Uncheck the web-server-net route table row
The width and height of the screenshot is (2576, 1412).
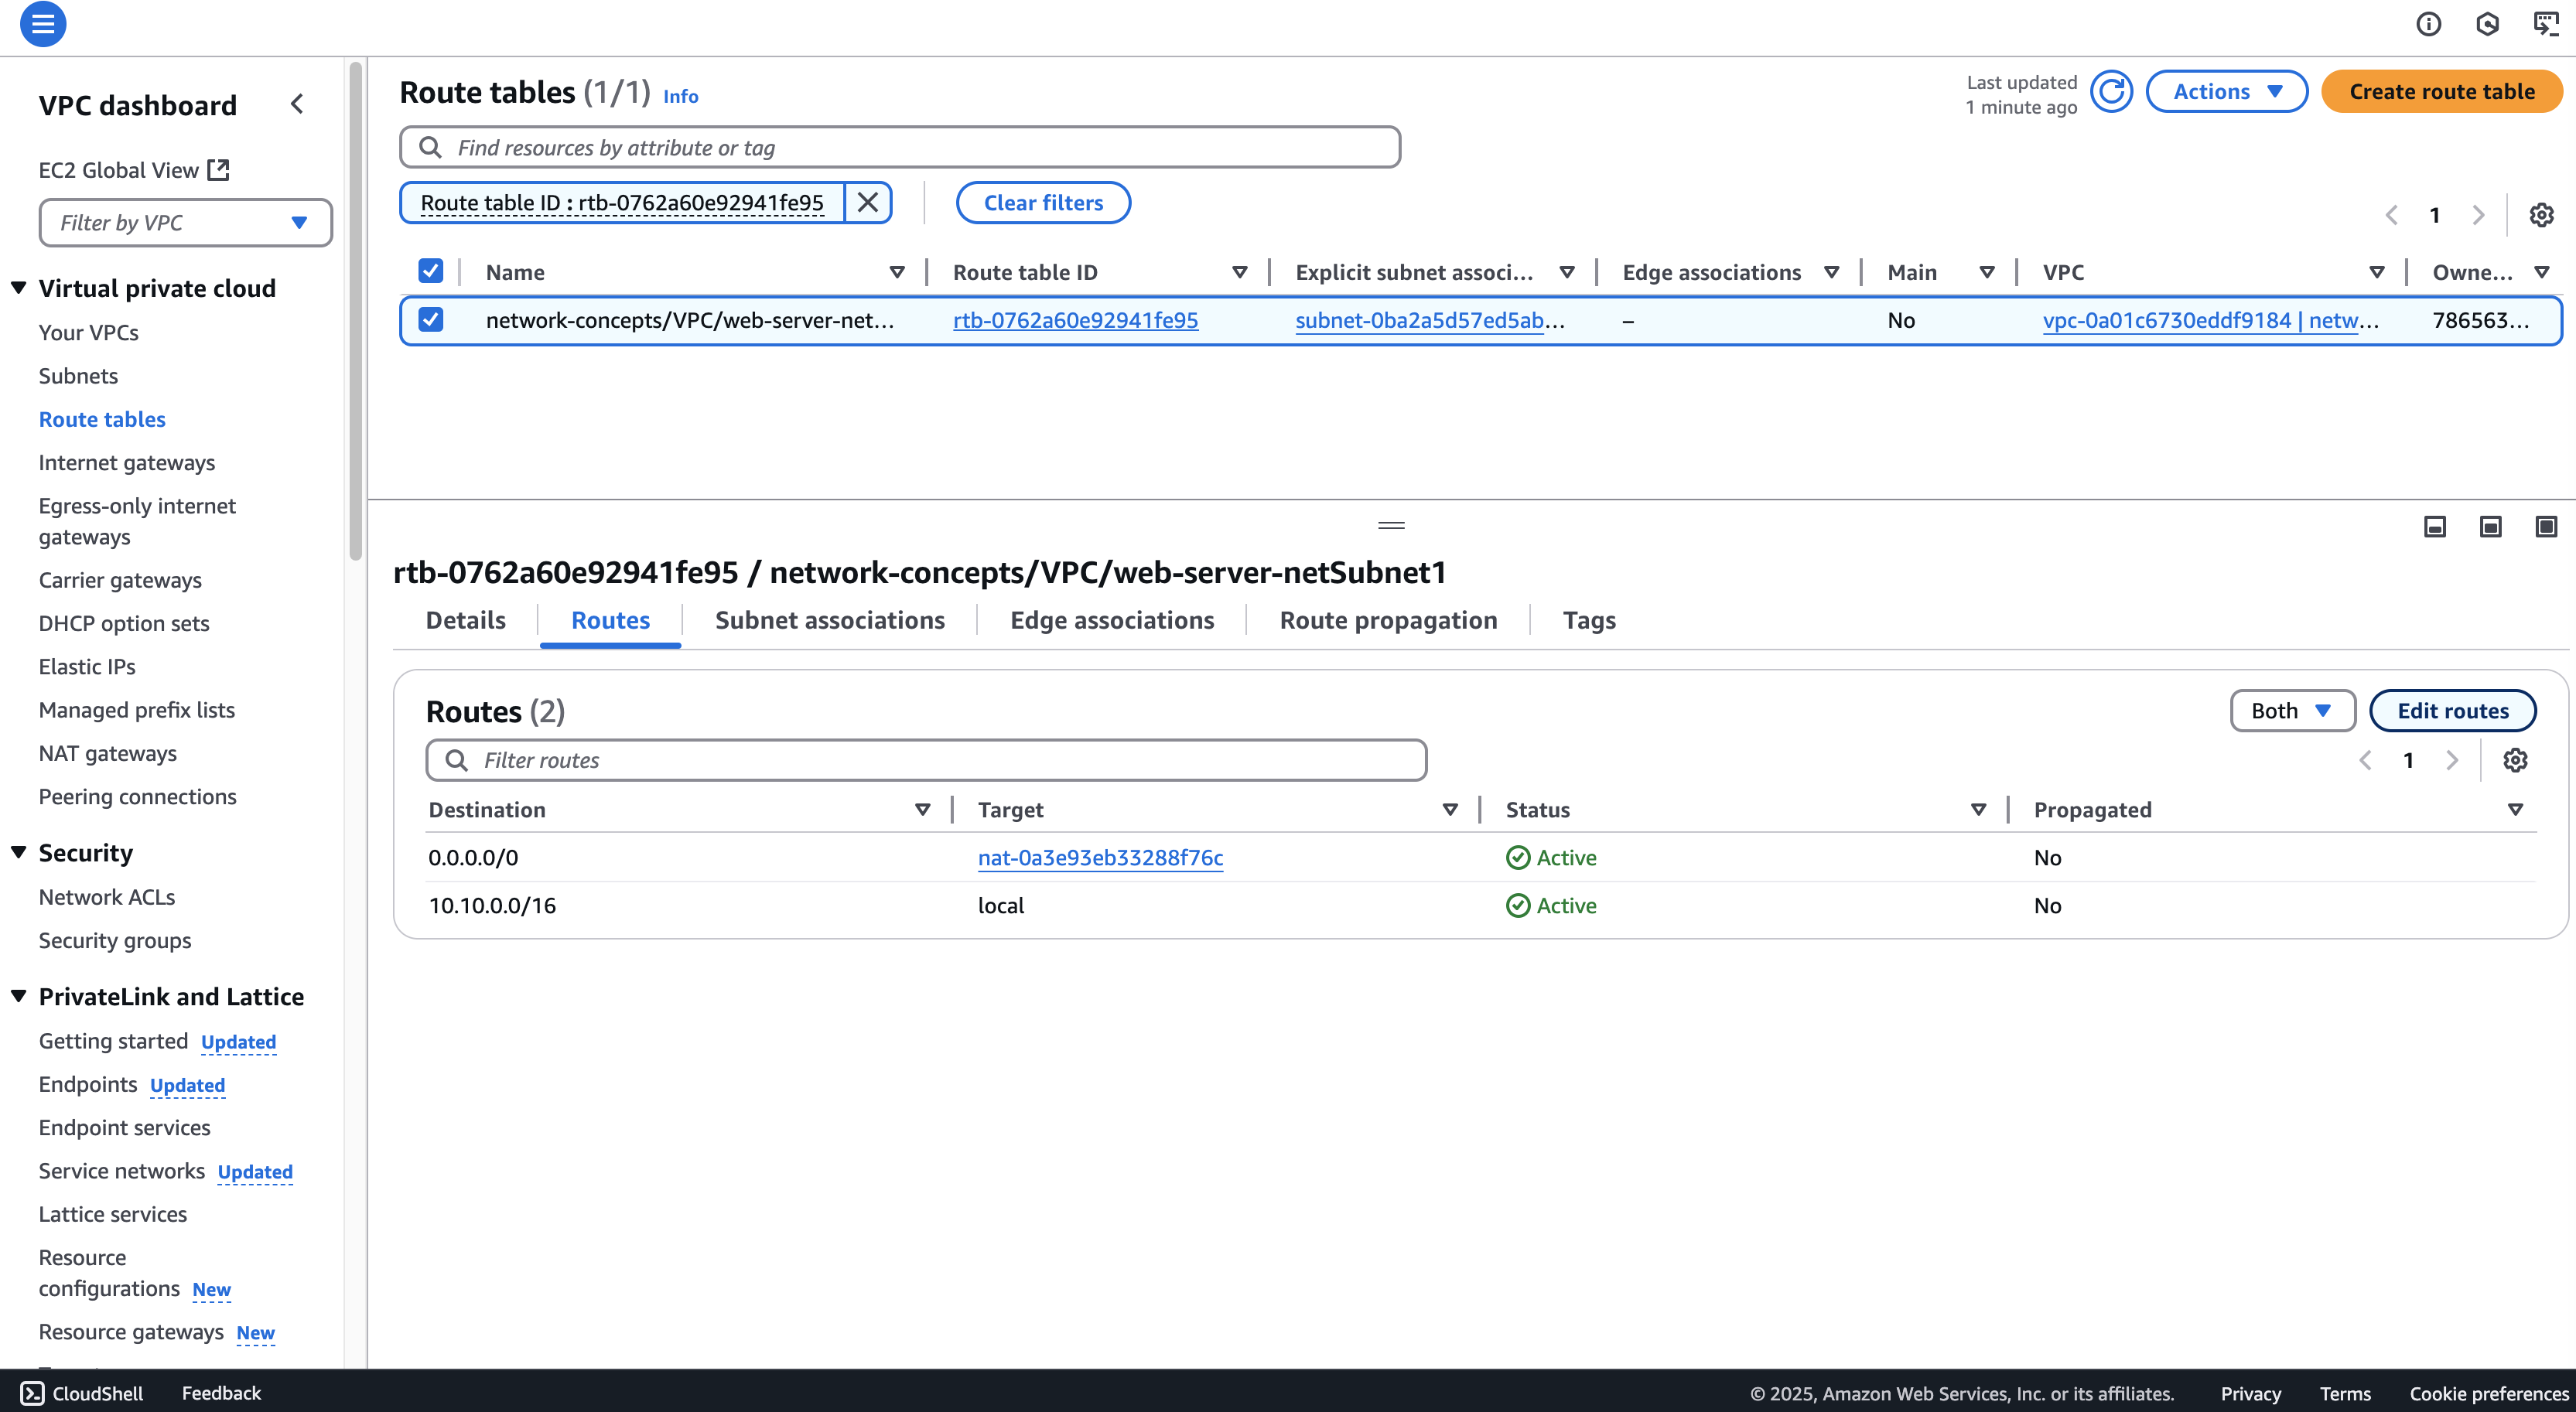pos(430,320)
